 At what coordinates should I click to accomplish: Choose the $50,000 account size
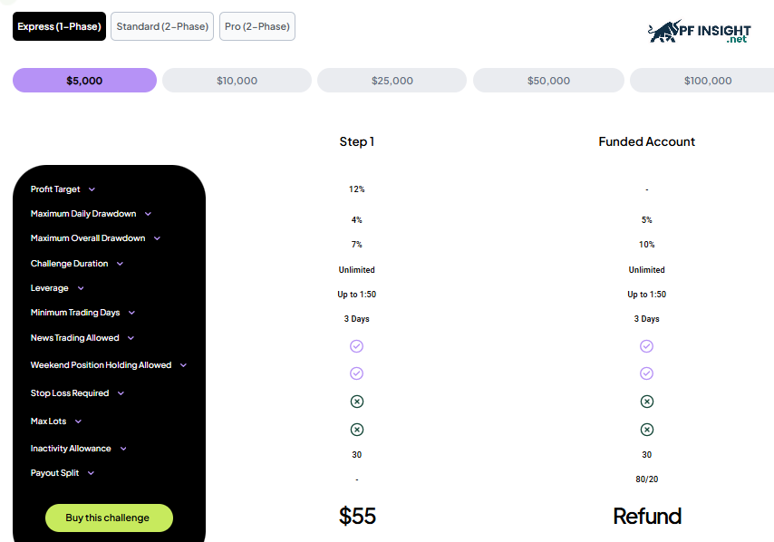548,81
